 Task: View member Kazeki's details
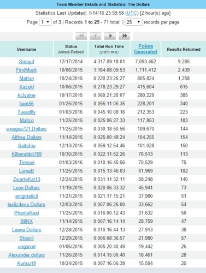click(27, 87)
